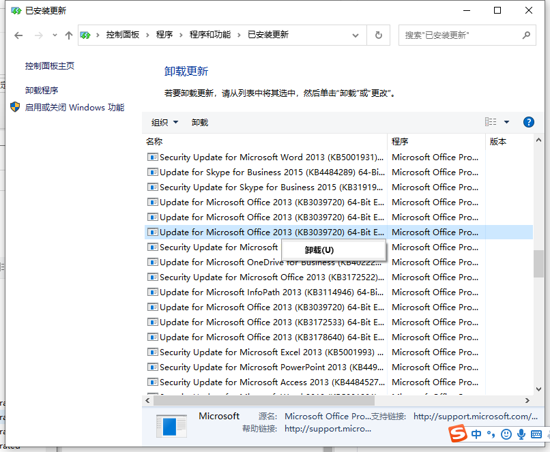Open recent locations chevron beside forward arrow
550x452 pixels.
[55, 35]
